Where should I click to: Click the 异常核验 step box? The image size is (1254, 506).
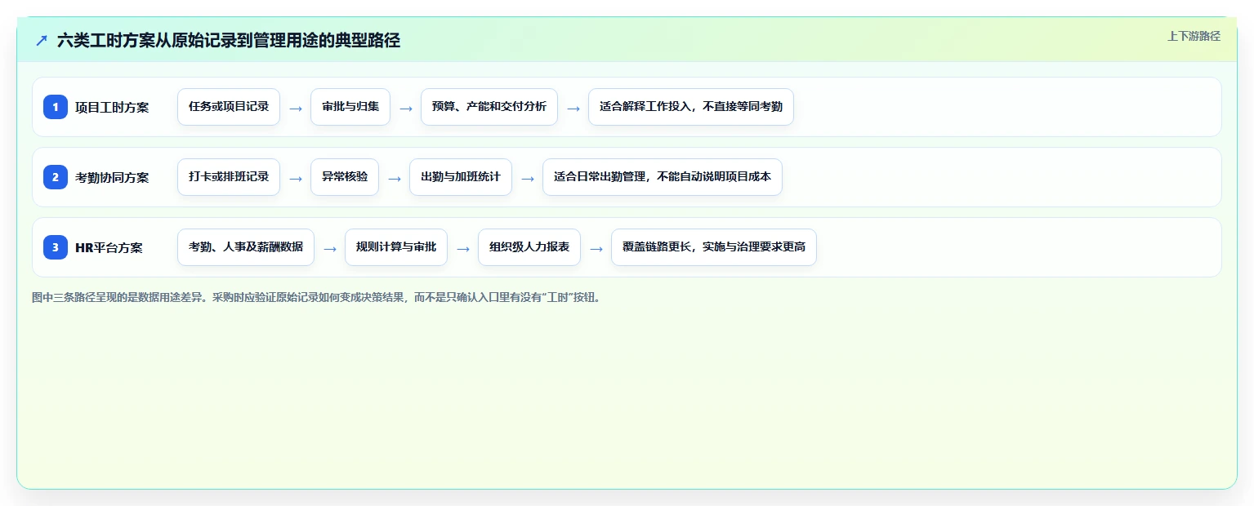click(345, 177)
